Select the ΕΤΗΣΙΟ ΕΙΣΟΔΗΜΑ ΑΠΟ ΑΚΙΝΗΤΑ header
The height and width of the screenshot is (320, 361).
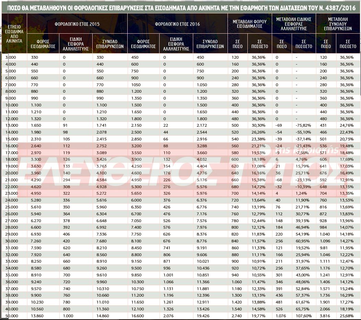click(x=14, y=34)
